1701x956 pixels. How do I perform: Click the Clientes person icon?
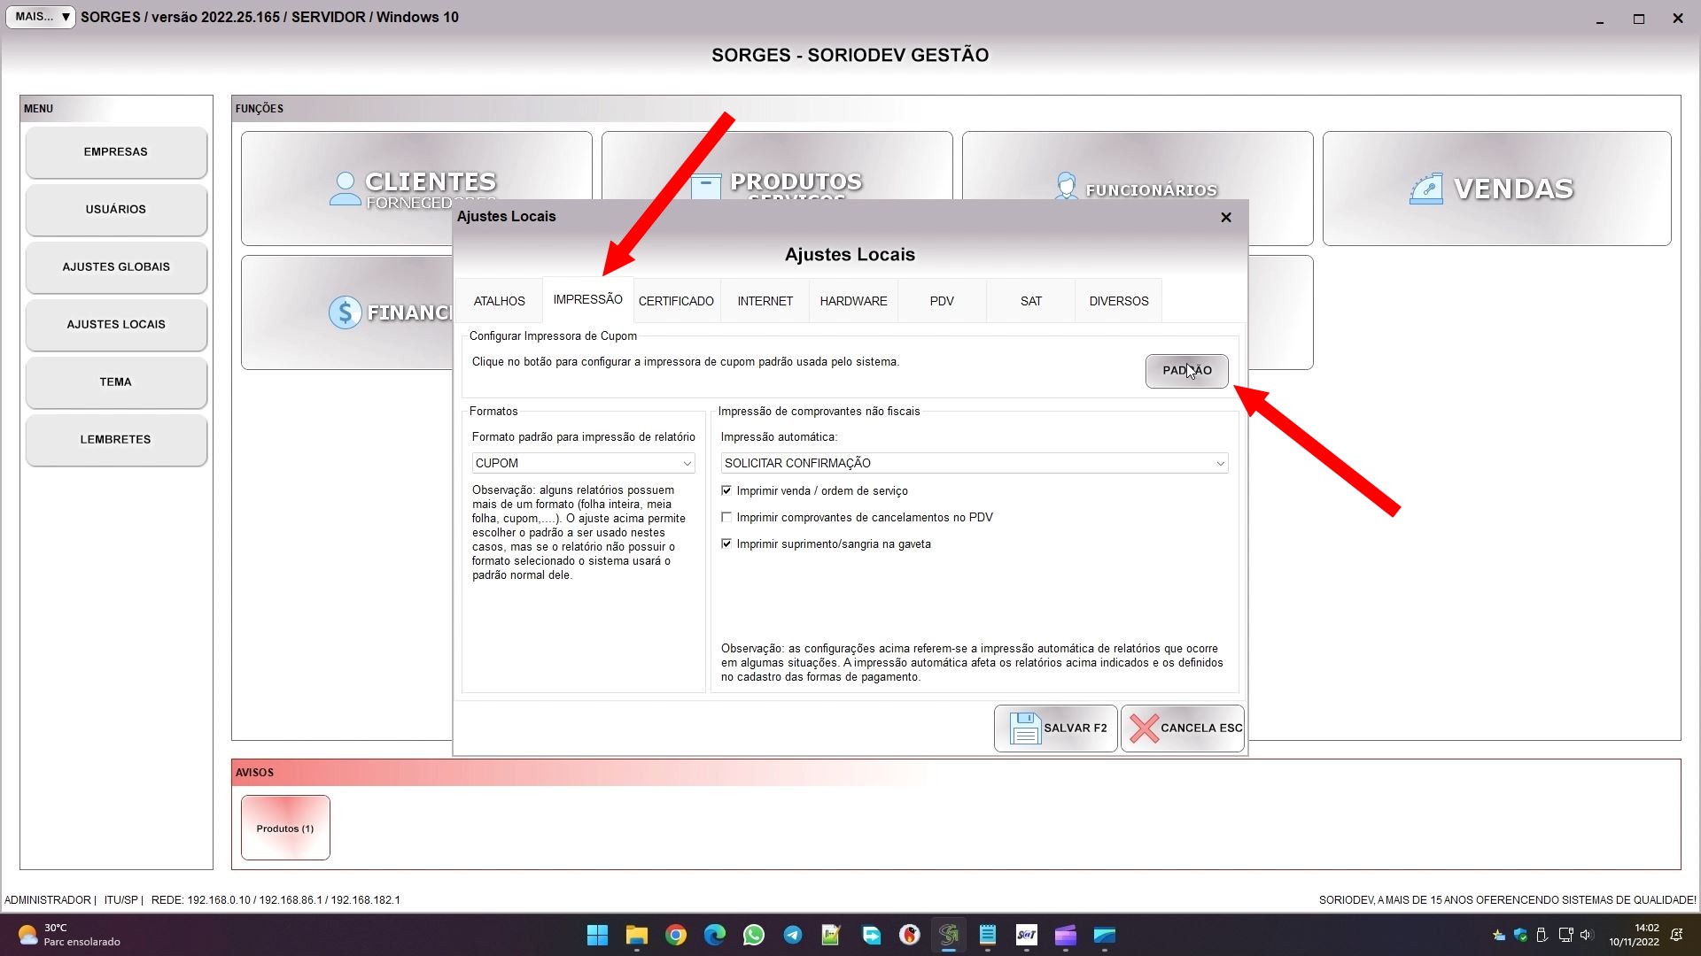pos(345,189)
